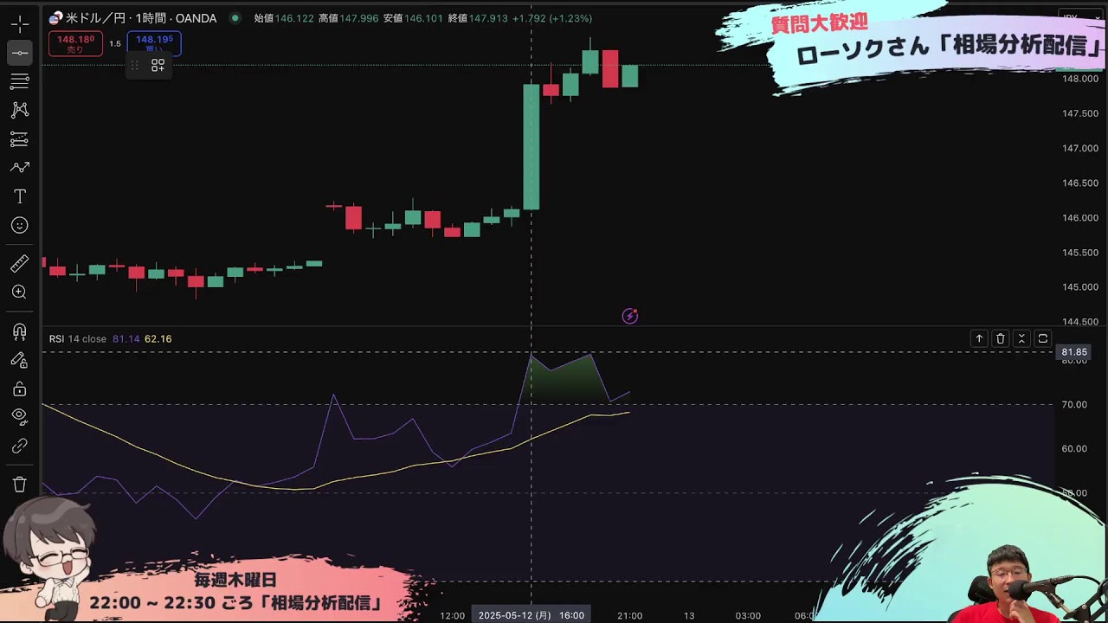Grab the floating toolbar drag handle
The width and height of the screenshot is (1108, 623).
(x=135, y=65)
